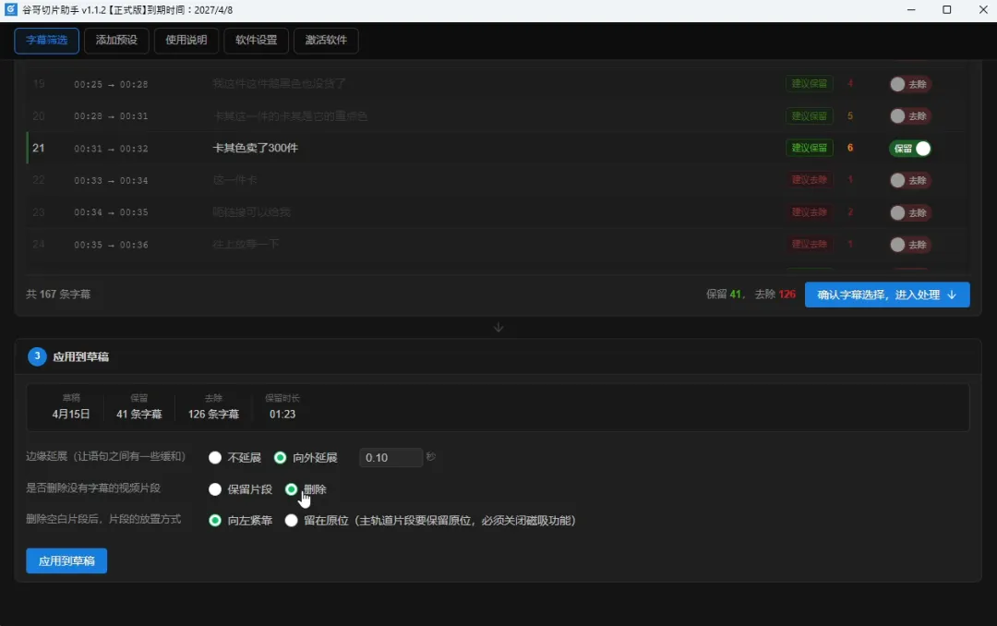Turn off the 保留 switch for subtitle 21
Screen dimensions: 997x626
coord(910,149)
